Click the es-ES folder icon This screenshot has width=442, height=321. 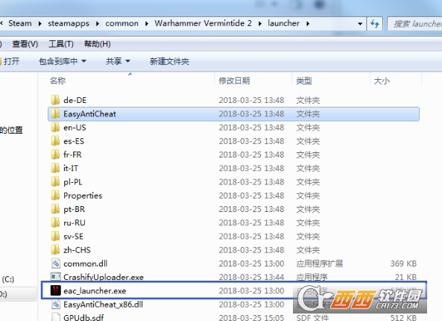point(55,141)
